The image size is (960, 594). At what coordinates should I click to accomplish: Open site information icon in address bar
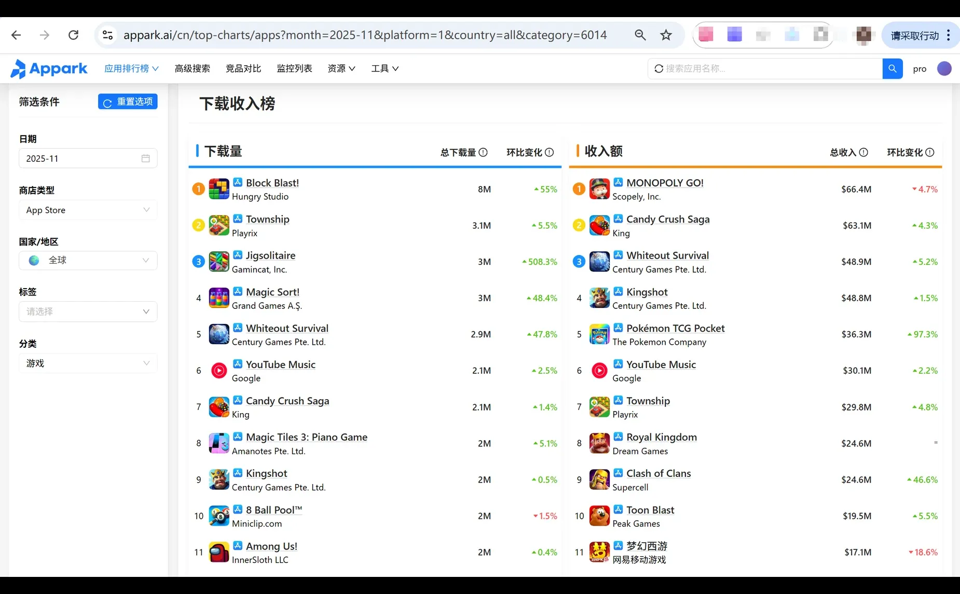107,35
